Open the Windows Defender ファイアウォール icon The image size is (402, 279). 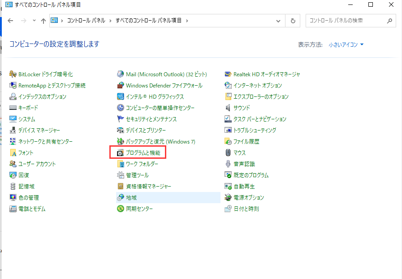(x=120, y=85)
